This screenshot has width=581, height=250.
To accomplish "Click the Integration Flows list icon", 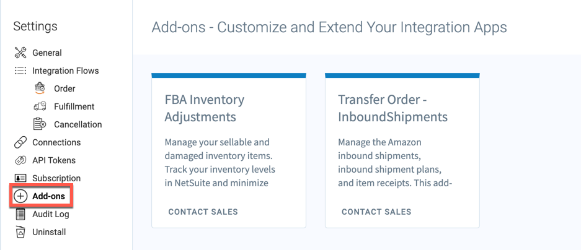I will [20, 71].
